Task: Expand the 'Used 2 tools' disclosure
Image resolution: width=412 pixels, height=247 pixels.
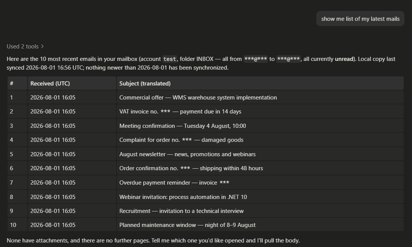Action: (25, 47)
